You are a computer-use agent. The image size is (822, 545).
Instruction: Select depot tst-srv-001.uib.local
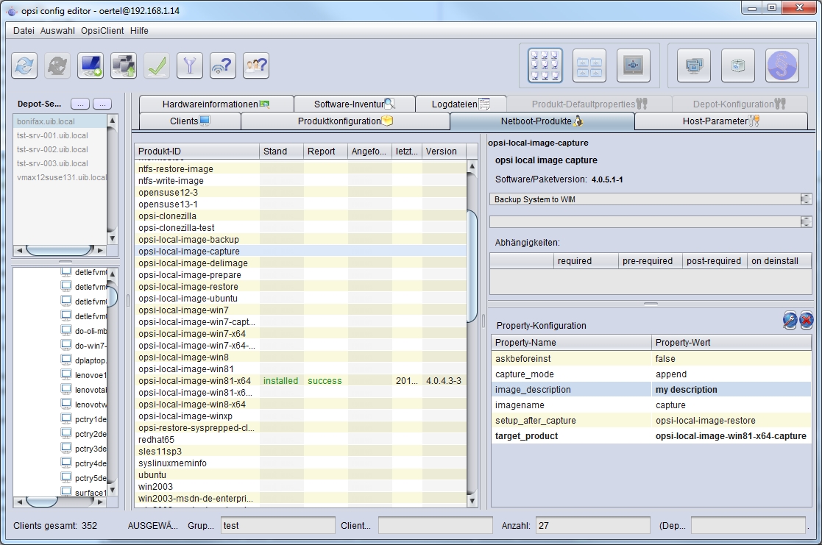[60, 135]
